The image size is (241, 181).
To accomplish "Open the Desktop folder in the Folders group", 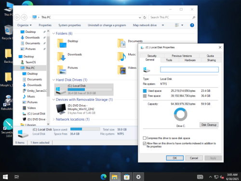I will pyautogui.click(x=62, y=43).
